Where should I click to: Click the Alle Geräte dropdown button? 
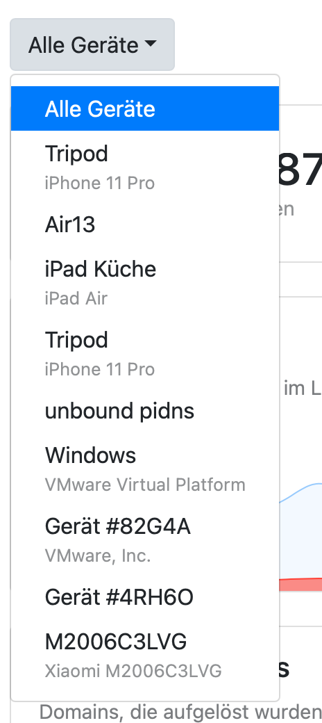click(92, 44)
